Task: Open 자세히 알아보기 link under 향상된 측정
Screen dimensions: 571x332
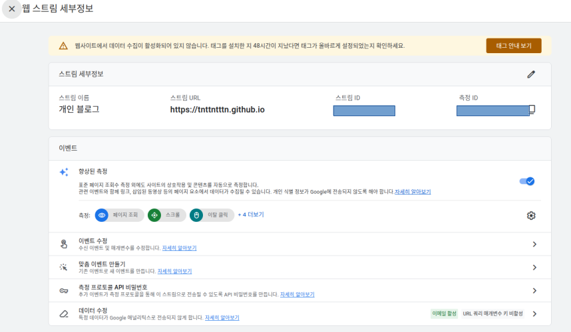Action: tap(413, 192)
